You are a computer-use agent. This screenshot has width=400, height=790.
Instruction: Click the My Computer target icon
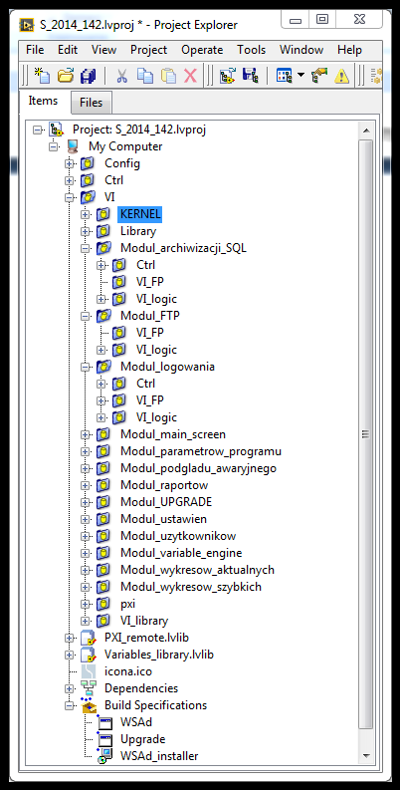(x=72, y=146)
